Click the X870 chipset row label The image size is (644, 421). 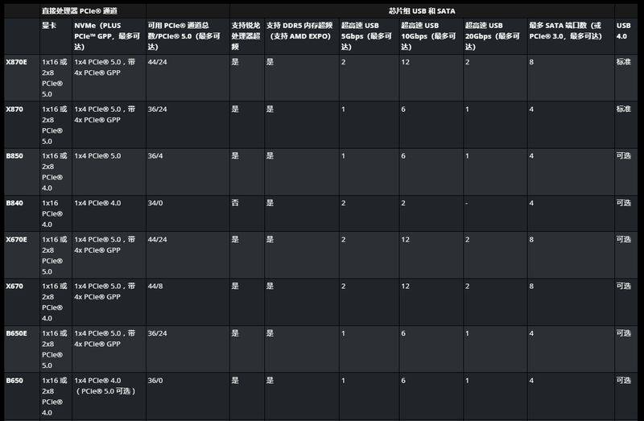(14, 109)
